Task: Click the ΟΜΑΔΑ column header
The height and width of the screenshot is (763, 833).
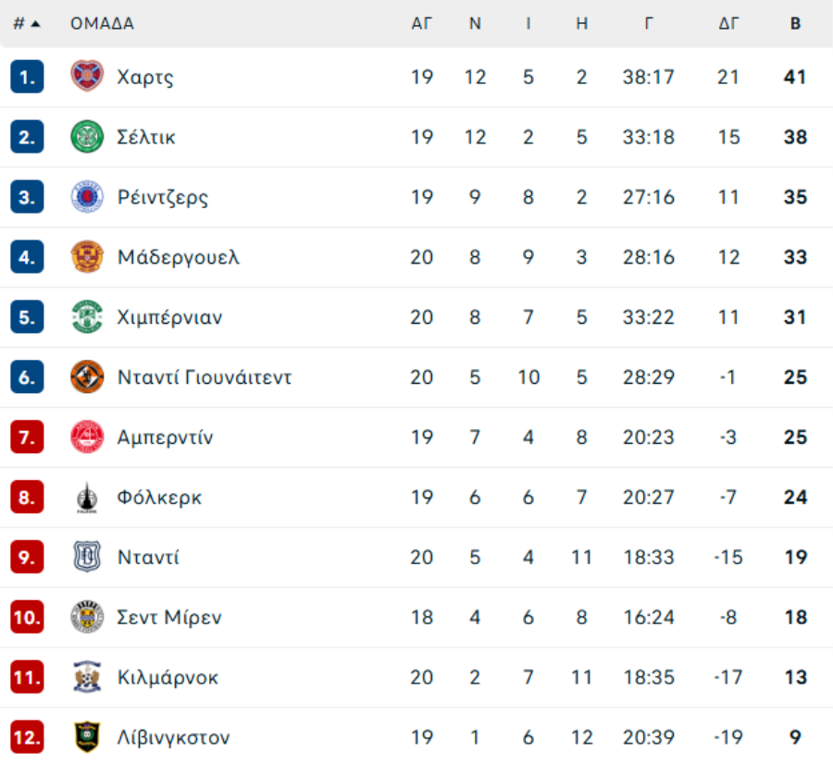Action: click(102, 24)
